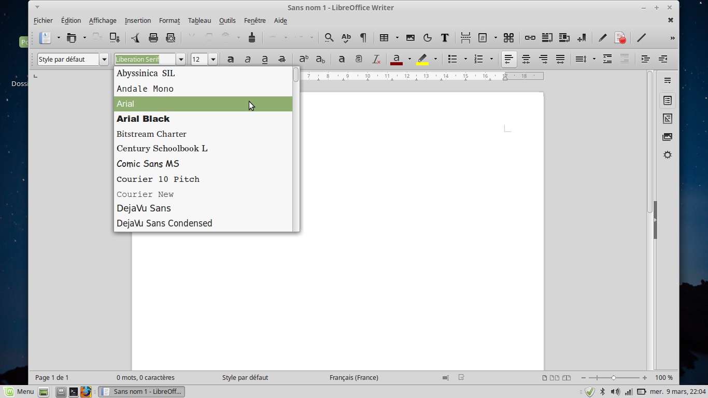
Task: Increase paragraph indent
Action: point(645,59)
